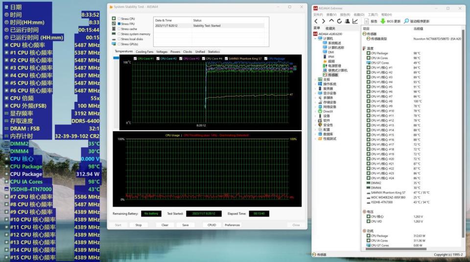Collapse the 计算机 tree node
Image resolution: width=470 pixels, height=262 pixels.
click(315, 39)
